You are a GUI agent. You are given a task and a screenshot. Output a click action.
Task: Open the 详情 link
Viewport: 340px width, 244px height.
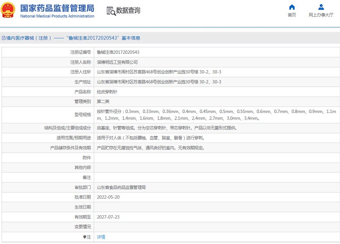coord(101,237)
